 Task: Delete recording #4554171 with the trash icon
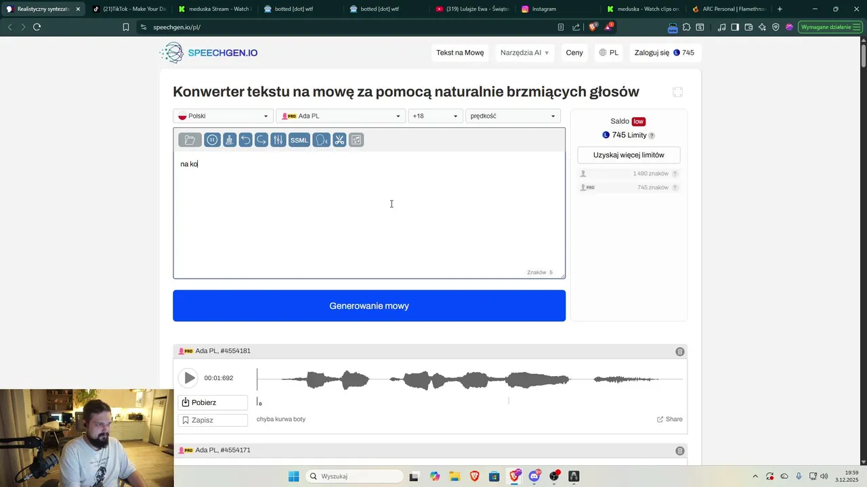click(x=680, y=450)
